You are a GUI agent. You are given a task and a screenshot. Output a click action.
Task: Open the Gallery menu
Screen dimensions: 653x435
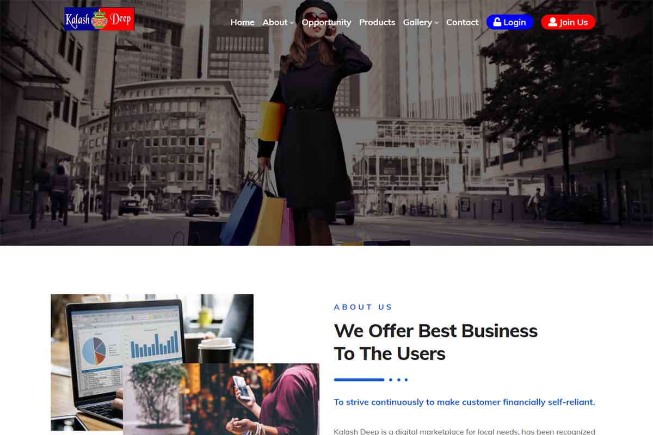417,22
